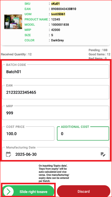Click the Additional Cost field

pyautogui.click(x=83, y=134)
